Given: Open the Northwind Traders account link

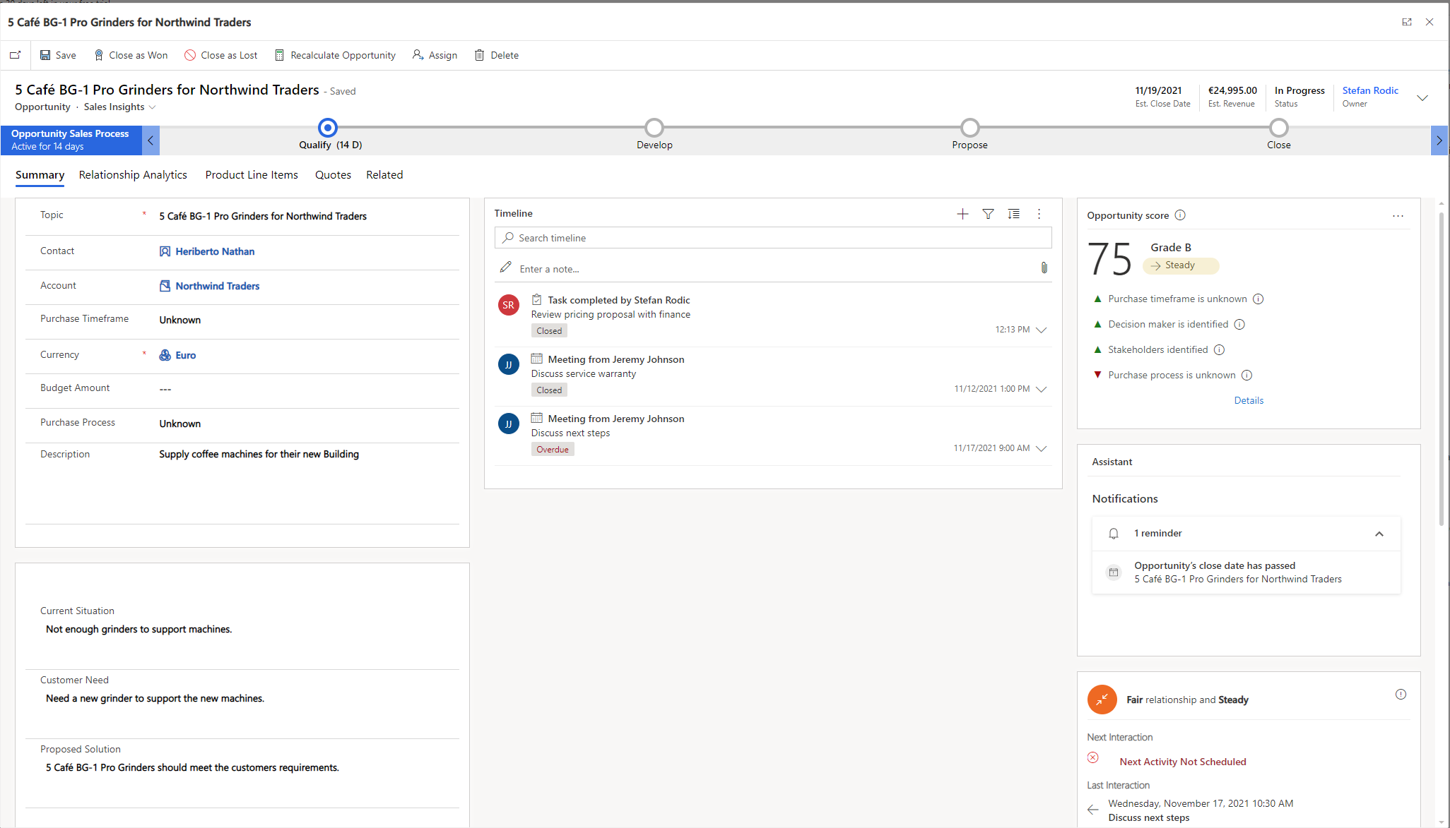Looking at the screenshot, I should coord(218,286).
